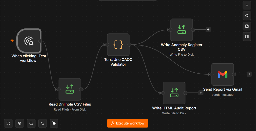Click the Write Anomaly Register CSV input connector

coord(170,30)
